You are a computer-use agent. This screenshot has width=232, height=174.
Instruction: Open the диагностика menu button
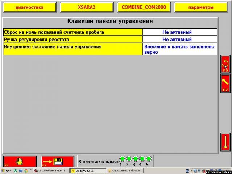(x=30, y=7)
